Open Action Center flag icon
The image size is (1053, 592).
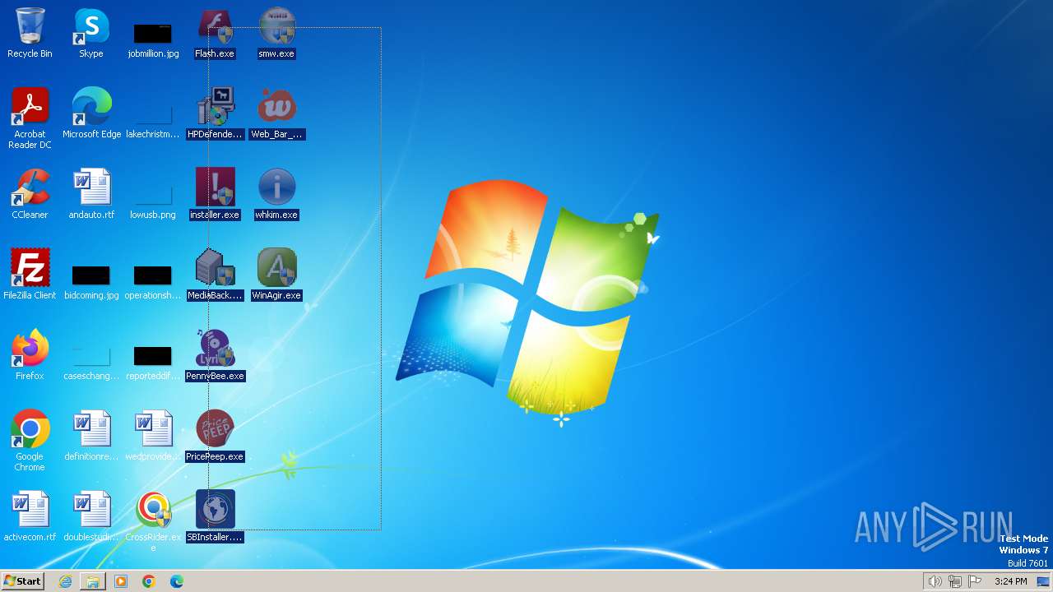(975, 581)
